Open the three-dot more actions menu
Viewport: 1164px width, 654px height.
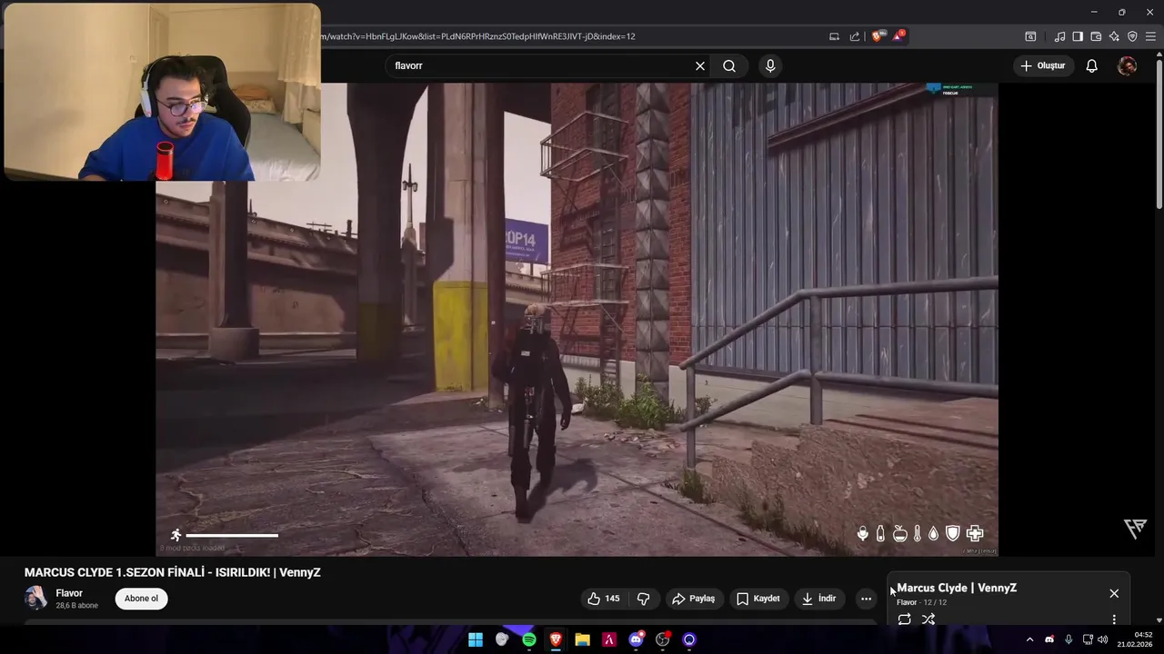866,599
